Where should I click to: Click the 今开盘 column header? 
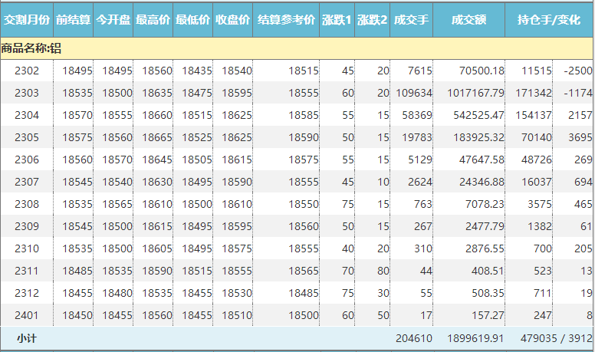click(x=113, y=19)
